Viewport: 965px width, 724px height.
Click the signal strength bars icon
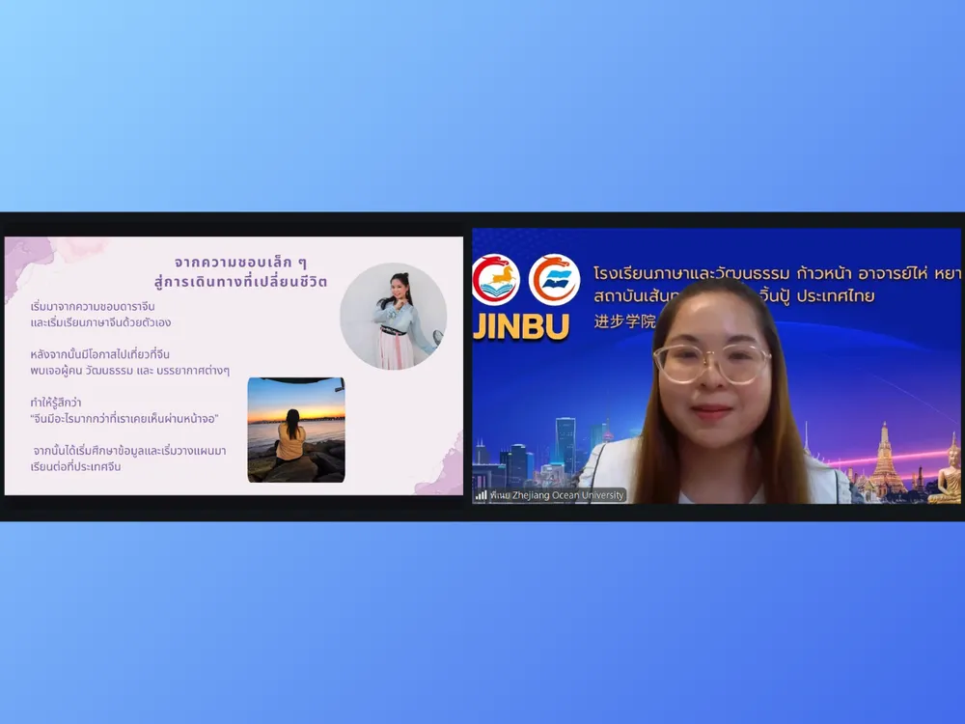(x=482, y=495)
